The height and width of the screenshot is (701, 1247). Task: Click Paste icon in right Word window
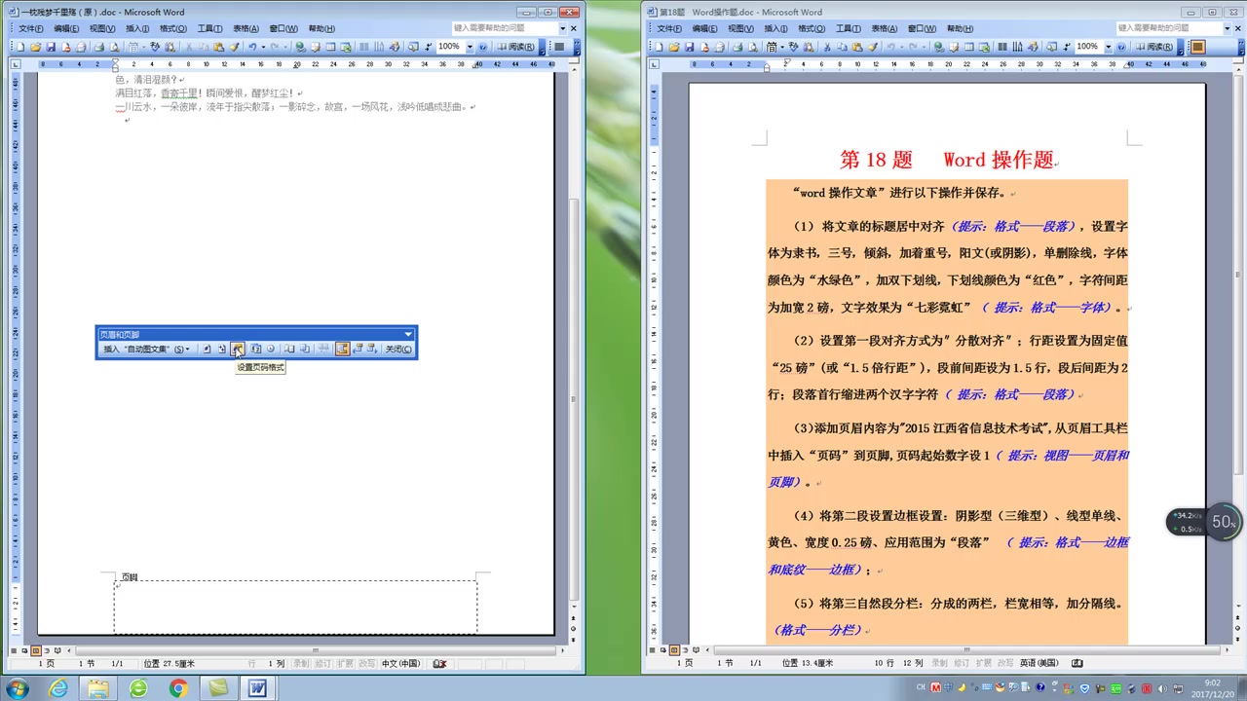(857, 47)
